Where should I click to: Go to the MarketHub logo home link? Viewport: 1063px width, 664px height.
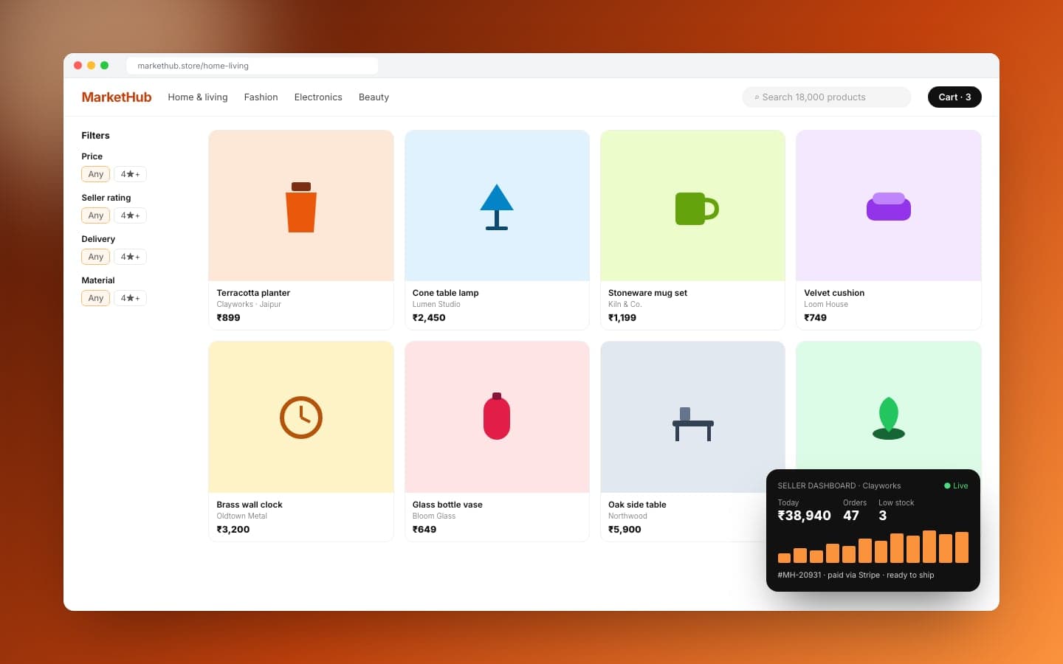click(117, 97)
